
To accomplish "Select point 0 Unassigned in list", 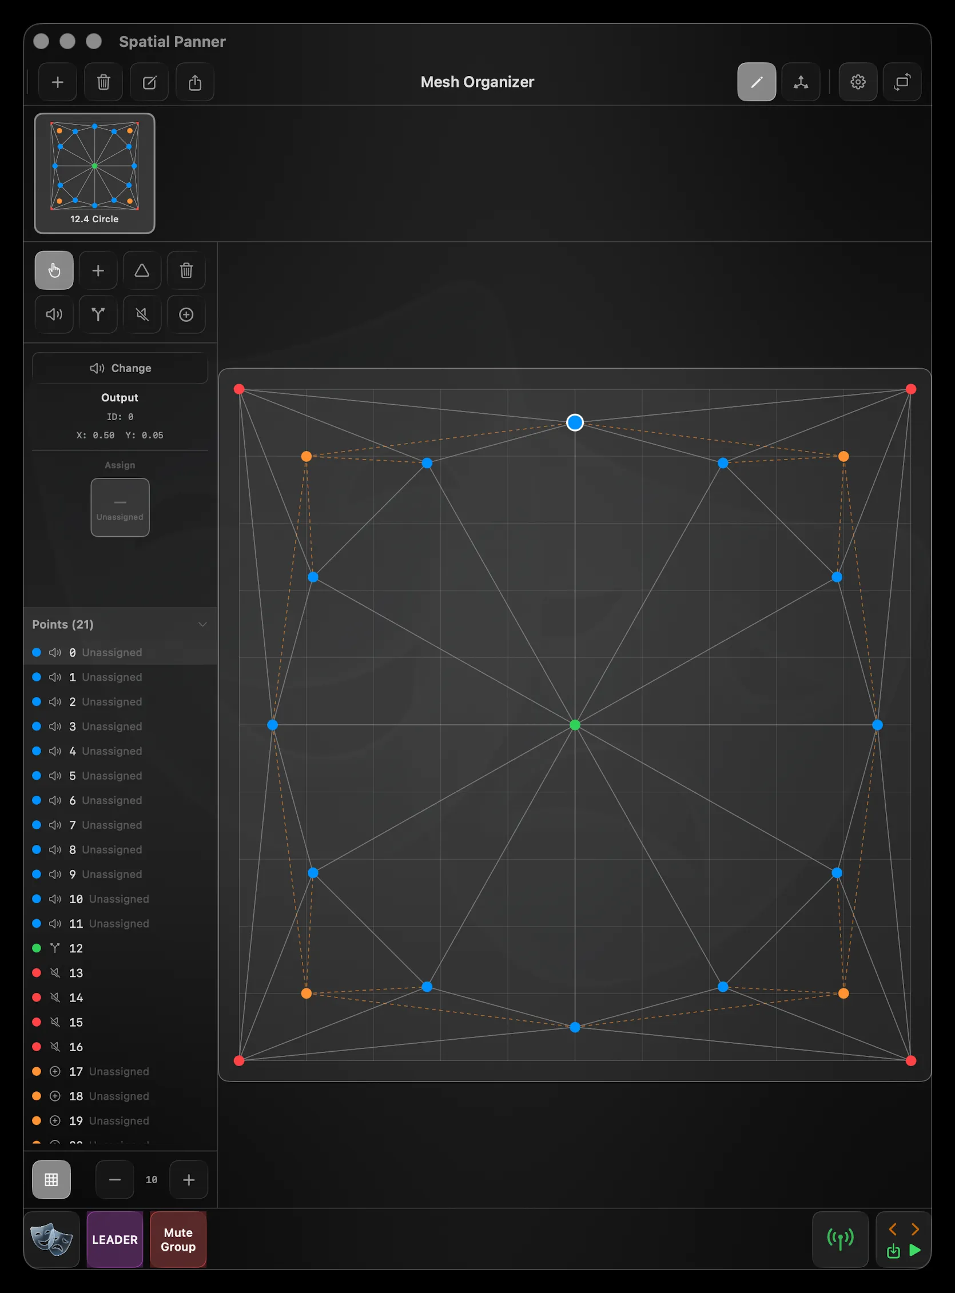I will tap(120, 652).
